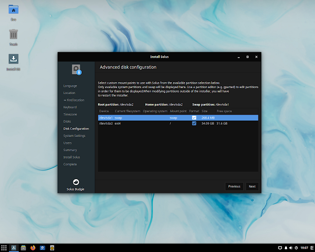The width and height of the screenshot is (315, 252).
Task: Open the Raven sidebar toggle icon
Action: tap(312, 248)
